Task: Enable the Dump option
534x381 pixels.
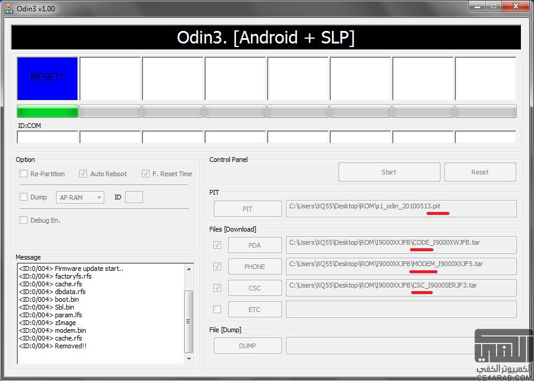Action: click(23, 197)
